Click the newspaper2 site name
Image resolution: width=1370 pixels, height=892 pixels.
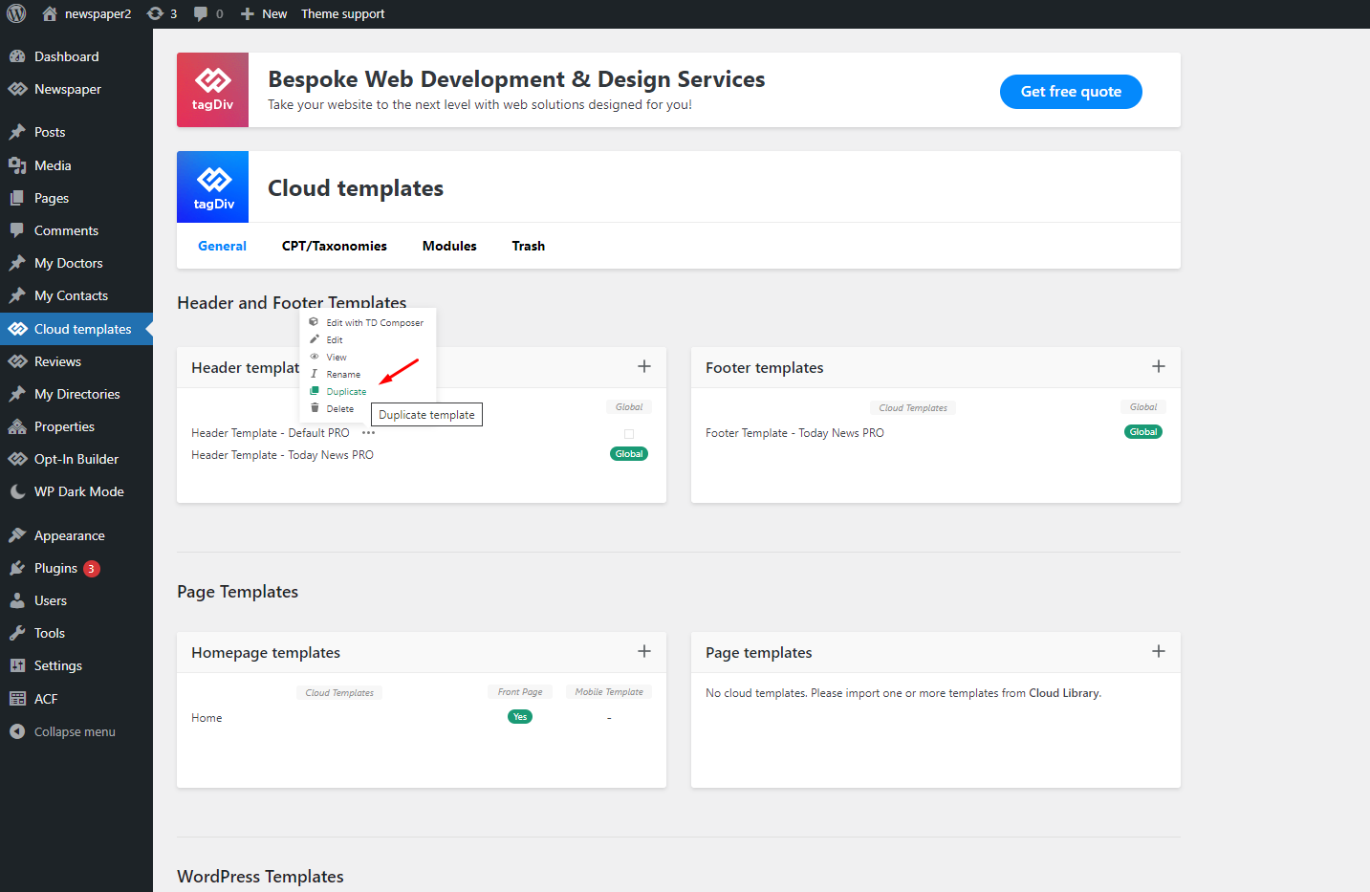tap(98, 13)
